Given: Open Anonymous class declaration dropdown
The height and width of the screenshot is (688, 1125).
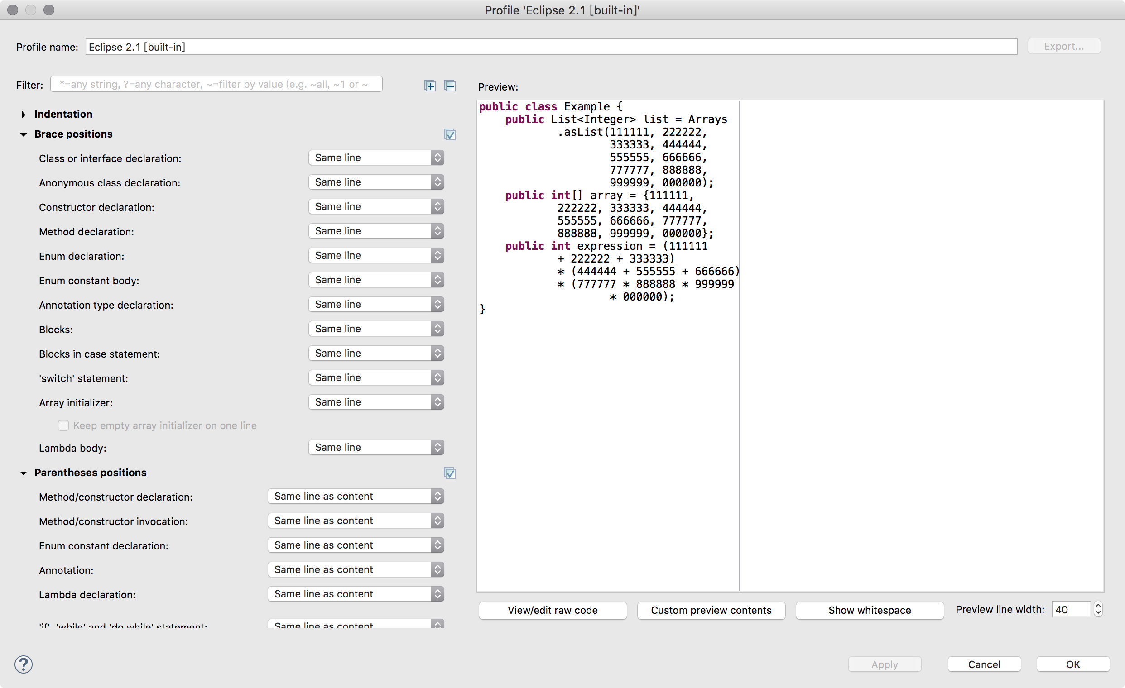Looking at the screenshot, I should [376, 182].
